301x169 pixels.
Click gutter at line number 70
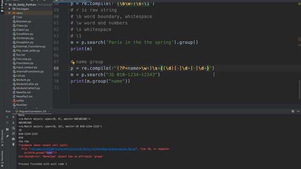tap(56, 81)
